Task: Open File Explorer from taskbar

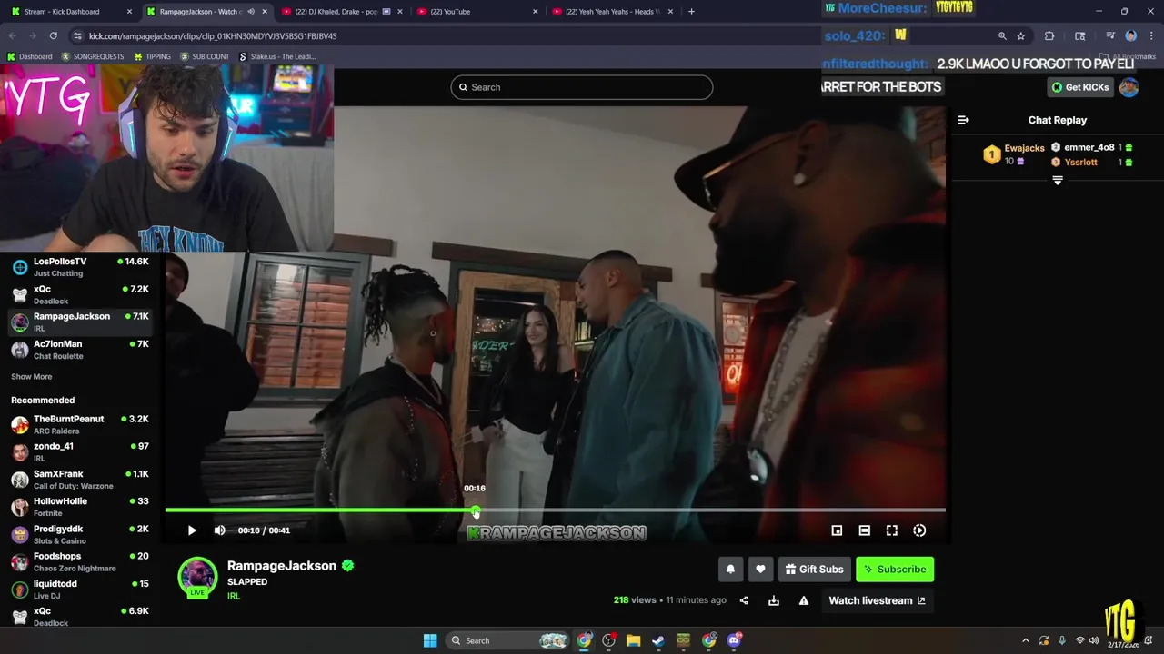Action: [x=634, y=640]
